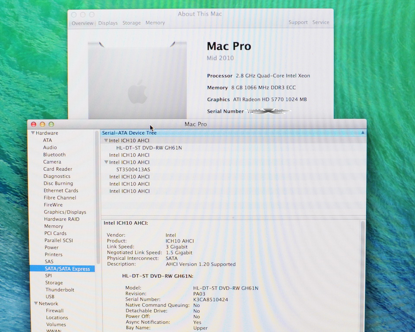The width and height of the screenshot is (415, 332).
Task: Select SATA/SATA Express in sidebar
Action: (62, 269)
